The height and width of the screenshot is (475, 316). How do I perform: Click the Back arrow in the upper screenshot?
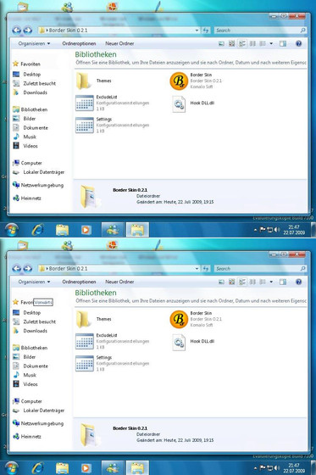(17, 31)
